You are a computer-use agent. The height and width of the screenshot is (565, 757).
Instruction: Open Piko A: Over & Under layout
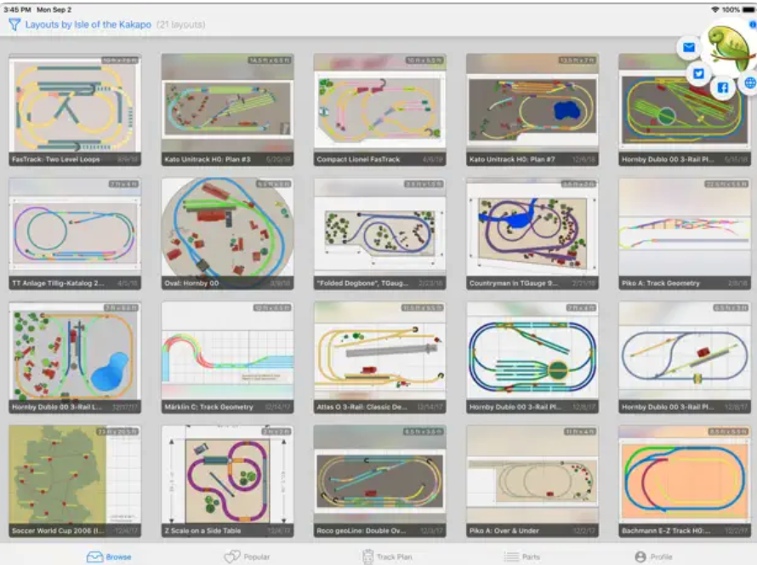tap(532, 481)
